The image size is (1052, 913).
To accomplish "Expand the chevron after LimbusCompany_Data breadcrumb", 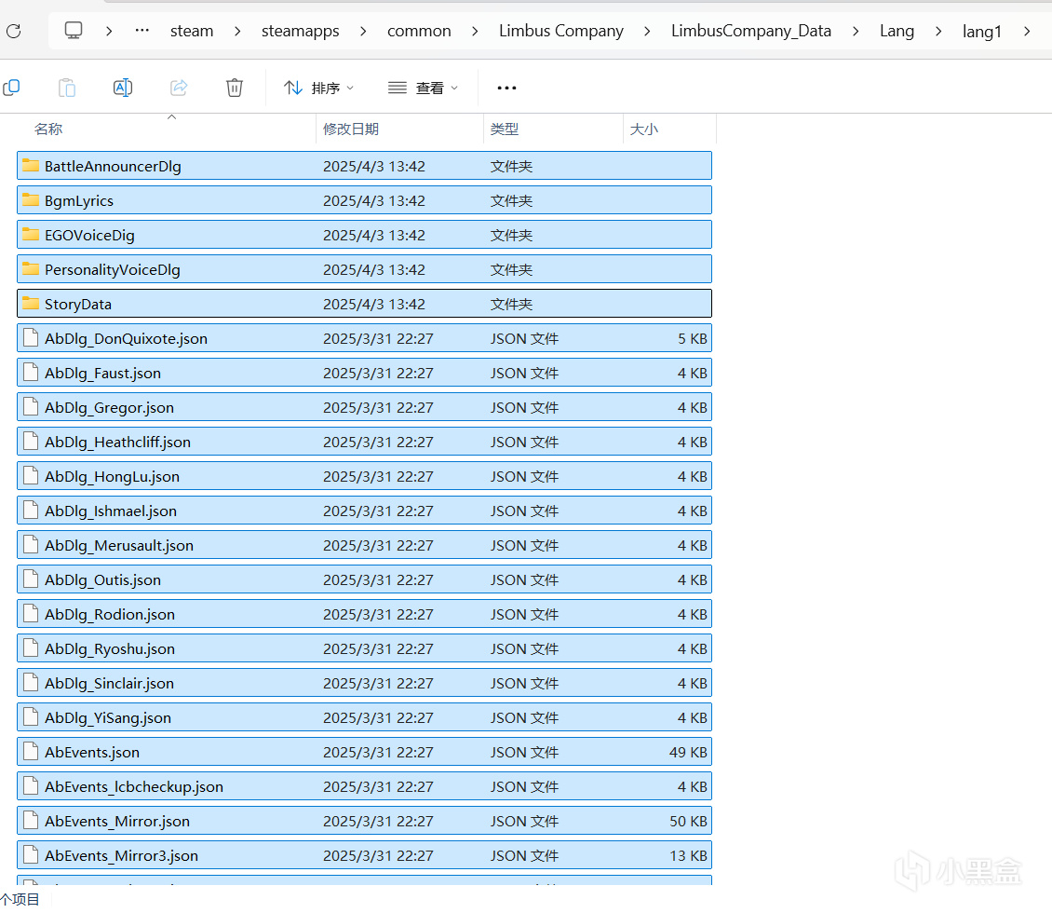I will [856, 31].
